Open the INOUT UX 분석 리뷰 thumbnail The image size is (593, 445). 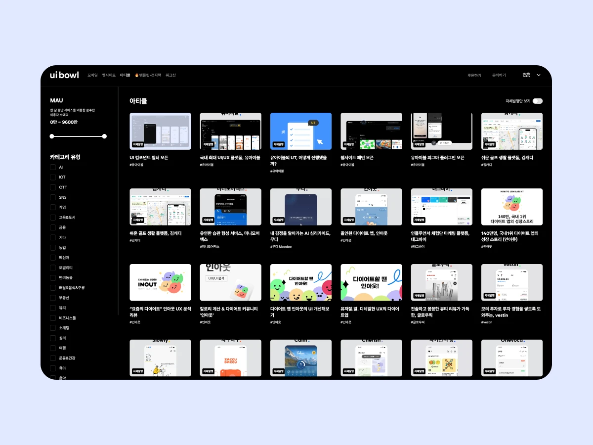160,282
